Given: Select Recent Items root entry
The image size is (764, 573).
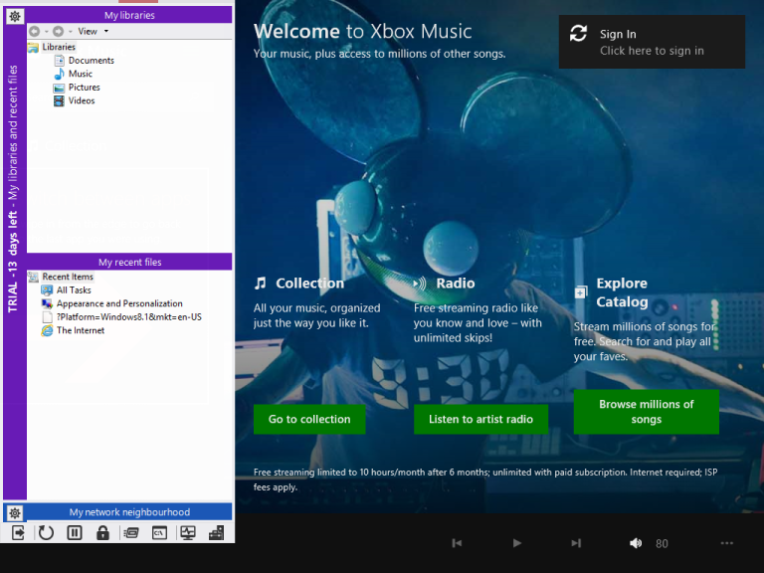Looking at the screenshot, I should click(68, 277).
